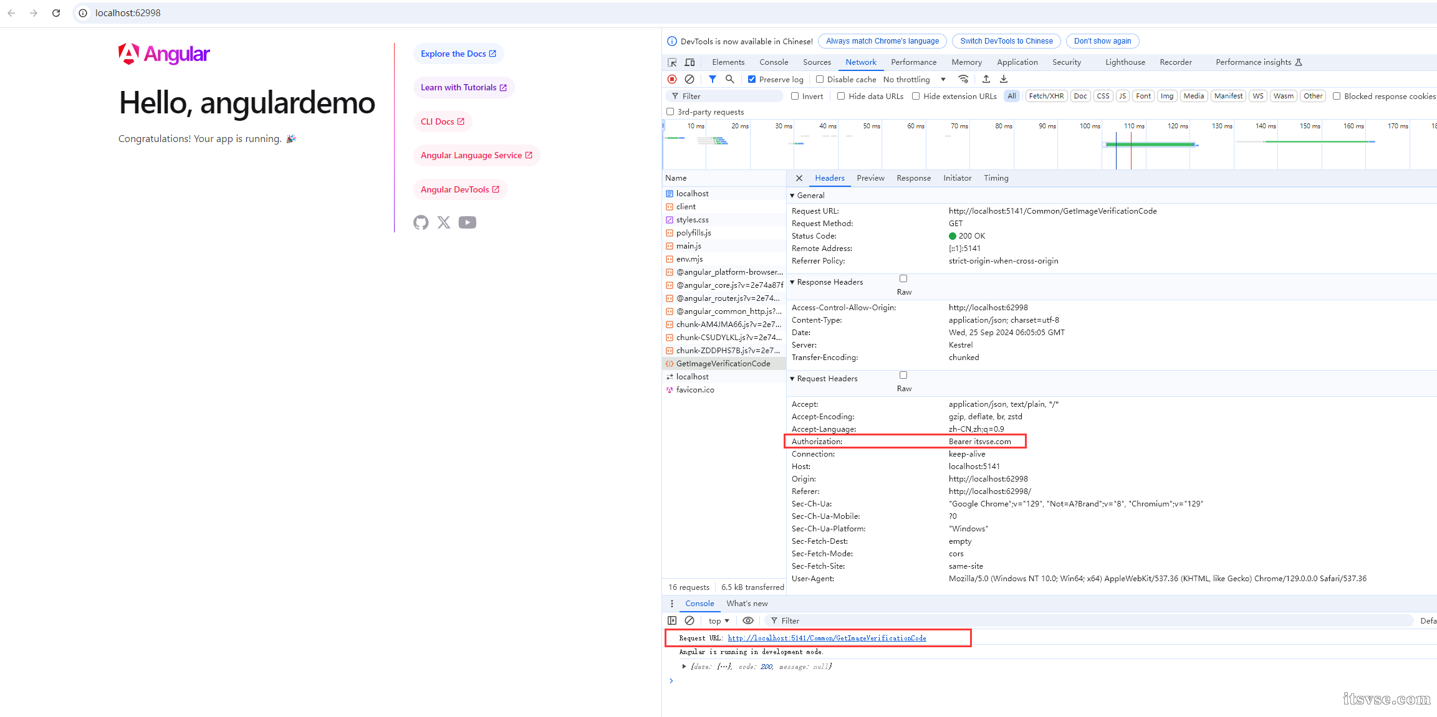Activate the inspect element picker icon
Screen dimensions: 1437x717
coord(672,62)
